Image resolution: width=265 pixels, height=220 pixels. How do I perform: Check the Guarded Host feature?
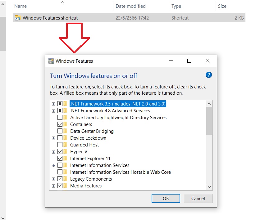tap(61, 145)
